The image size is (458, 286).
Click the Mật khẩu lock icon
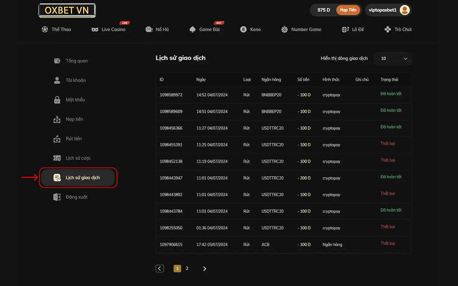[57, 100]
